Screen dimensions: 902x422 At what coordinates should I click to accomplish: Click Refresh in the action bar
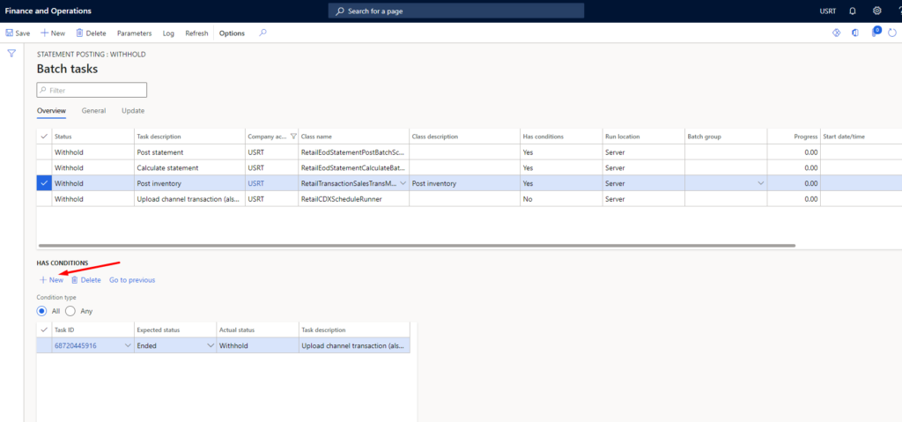[196, 33]
